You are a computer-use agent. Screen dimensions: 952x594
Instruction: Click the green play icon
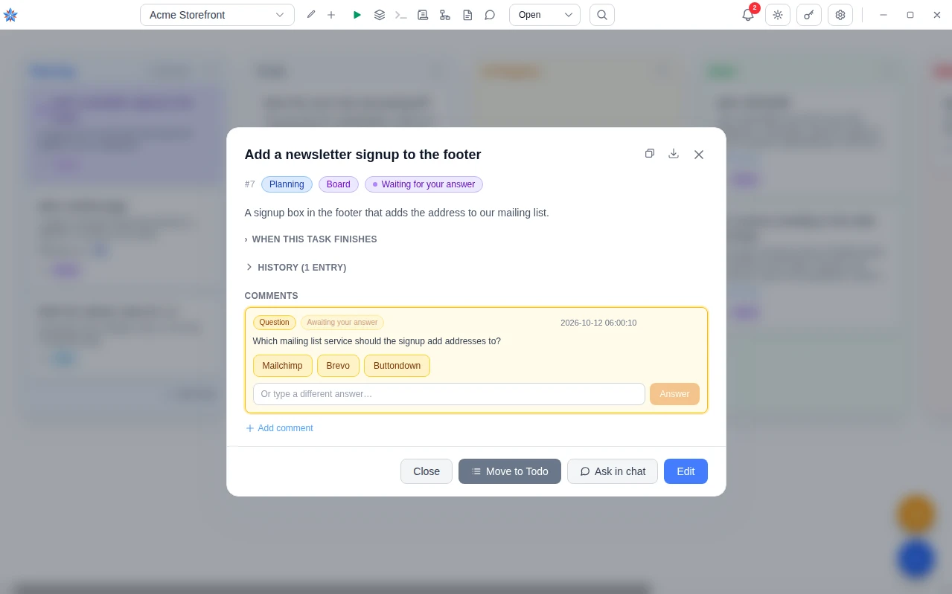[x=357, y=15]
